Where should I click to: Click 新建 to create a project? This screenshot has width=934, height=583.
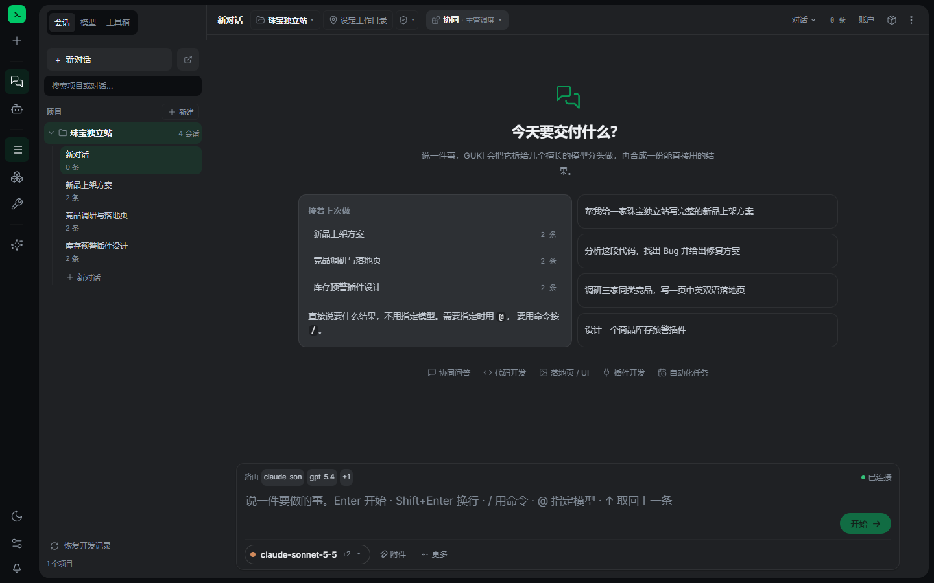(181, 112)
